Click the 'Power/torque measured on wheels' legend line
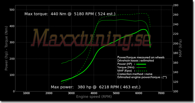 [x=141, y=57]
